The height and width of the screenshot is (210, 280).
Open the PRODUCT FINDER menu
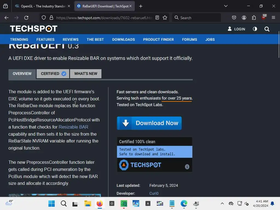158,39
